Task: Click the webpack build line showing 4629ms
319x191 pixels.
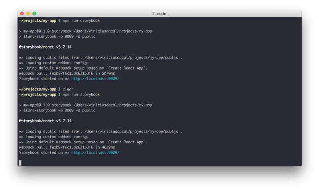Action: [x=67, y=147]
